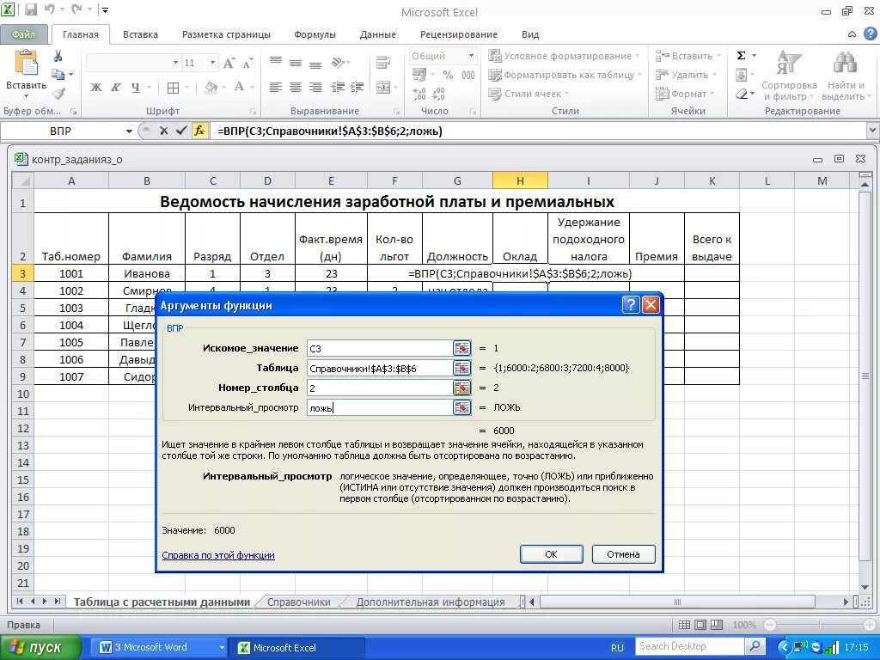The image size is (880, 660).
Task: Click OK in the function arguments dialog
Action: (x=551, y=554)
